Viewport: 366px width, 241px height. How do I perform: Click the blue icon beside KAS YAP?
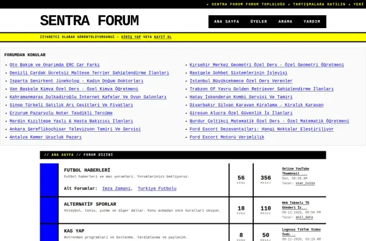pos(49,232)
